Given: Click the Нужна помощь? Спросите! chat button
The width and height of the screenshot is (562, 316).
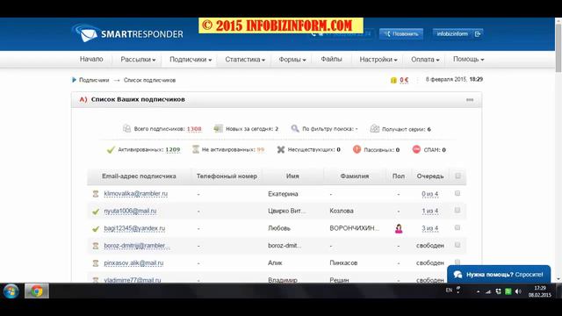Looking at the screenshot, I should 499,275.
